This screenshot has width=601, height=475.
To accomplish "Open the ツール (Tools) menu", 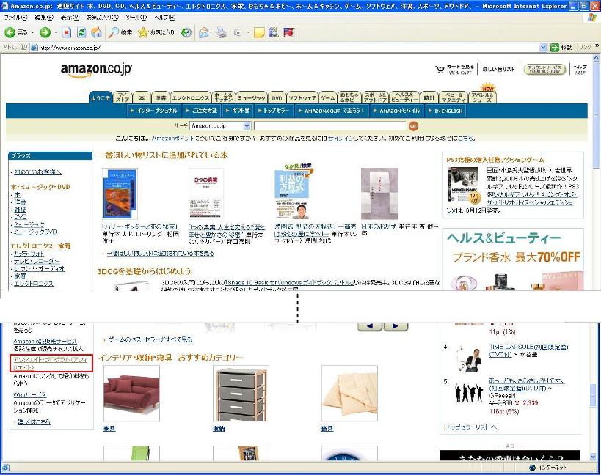I will click(136, 18).
